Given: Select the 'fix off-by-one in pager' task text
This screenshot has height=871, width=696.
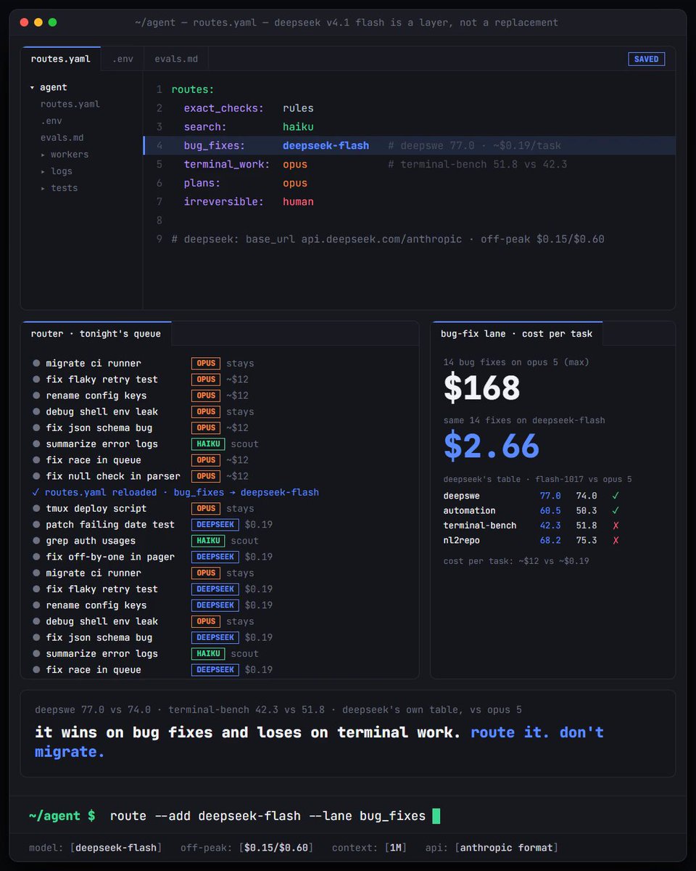Looking at the screenshot, I should coord(110,557).
